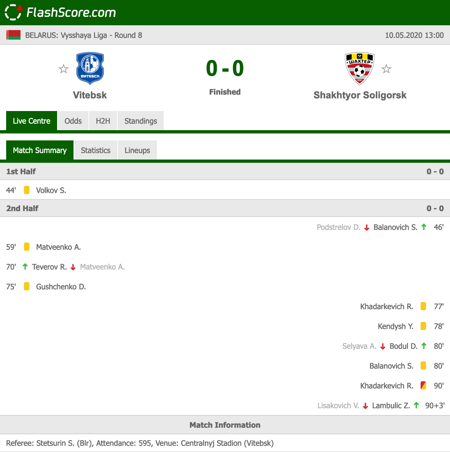450x453 pixels.
Task: Click Volkov S. yellow card icon
Action: (x=27, y=190)
